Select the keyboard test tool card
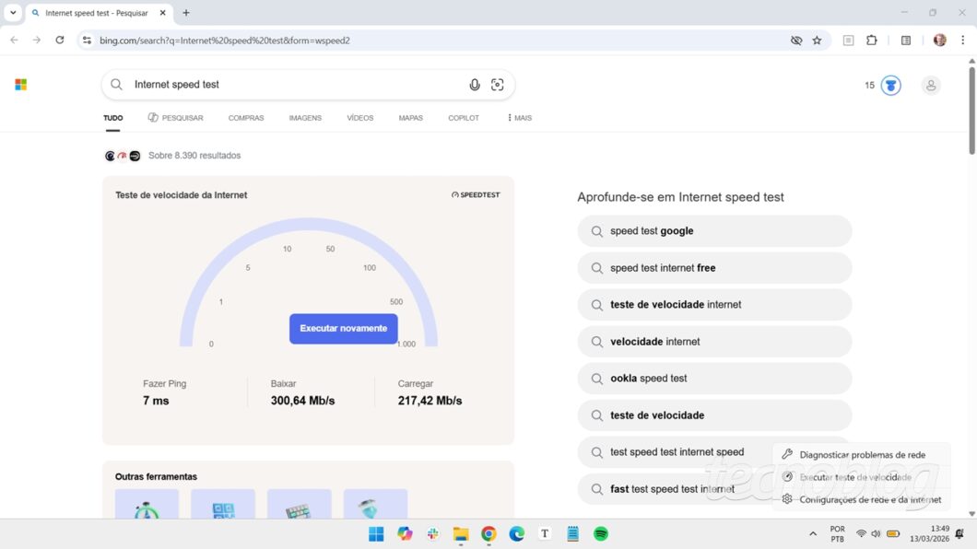 click(x=299, y=505)
